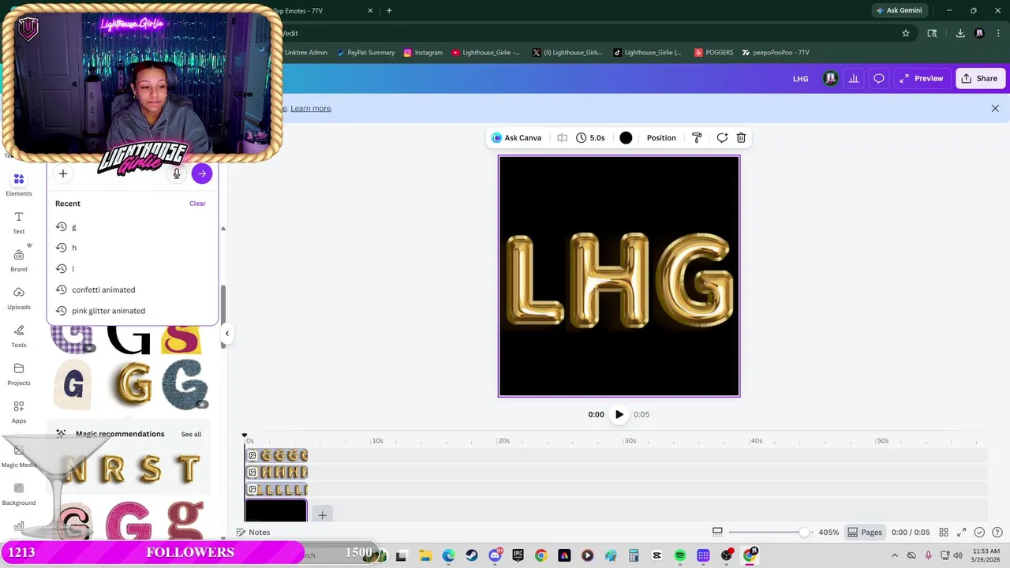Open File Explorer from the taskbar
The image size is (1010, 568).
(425, 555)
